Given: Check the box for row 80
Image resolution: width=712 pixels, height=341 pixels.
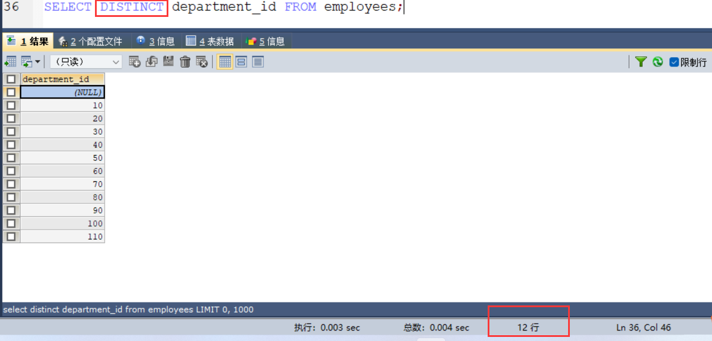Looking at the screenshot, I should (x=11, y=197).
